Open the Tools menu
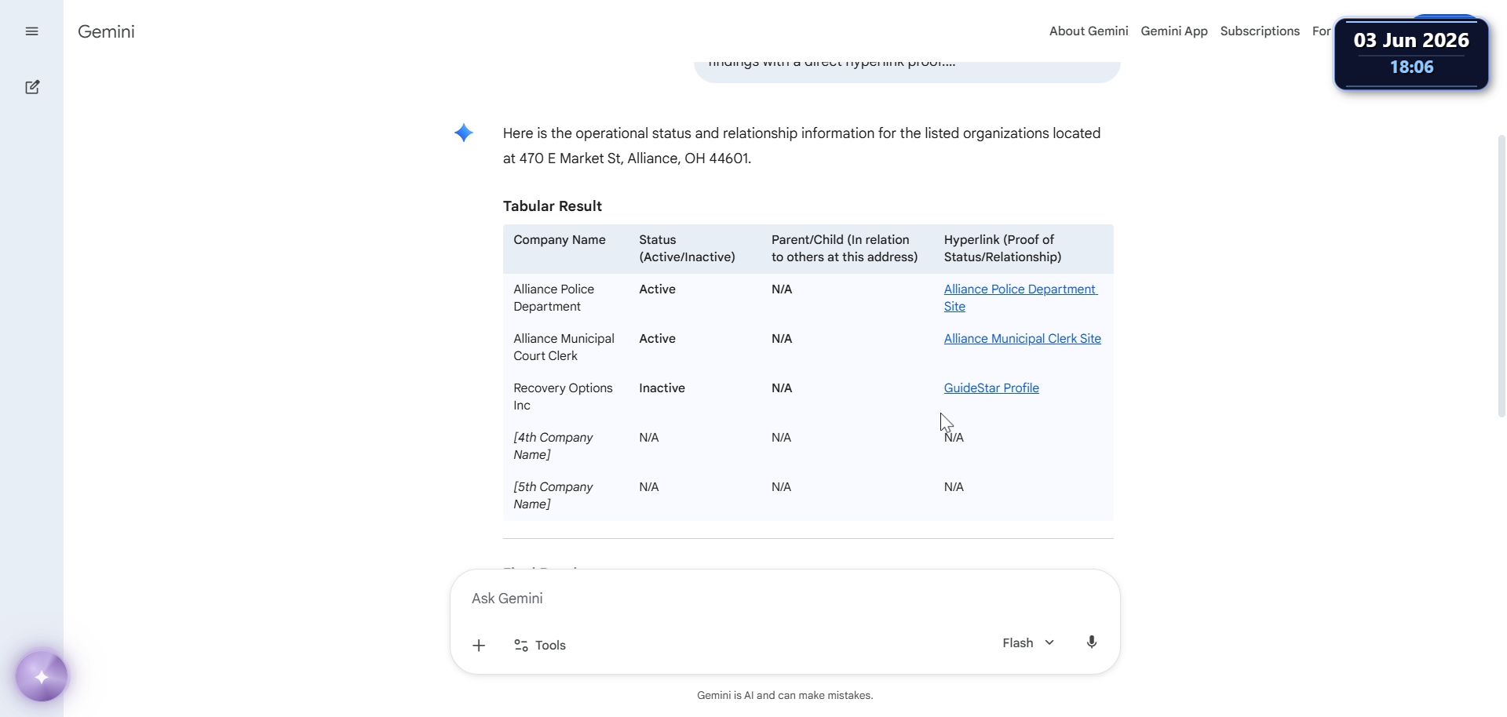The image size is (1507, 717). [540, 646]
